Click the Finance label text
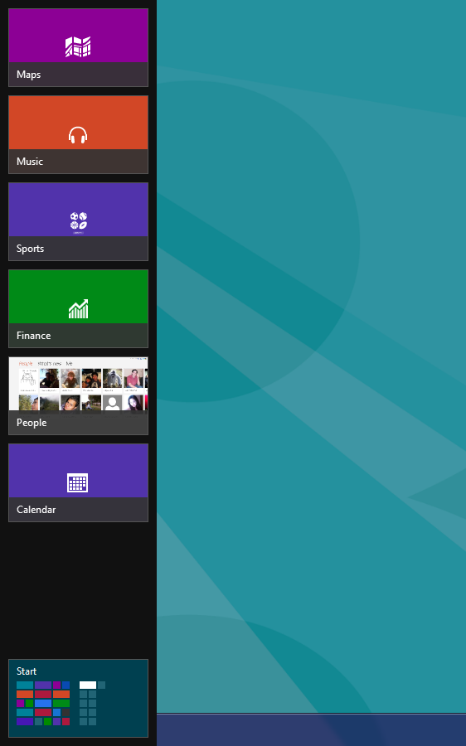The height and width of the screenshot is (746, 466). [x=33, y=336]
